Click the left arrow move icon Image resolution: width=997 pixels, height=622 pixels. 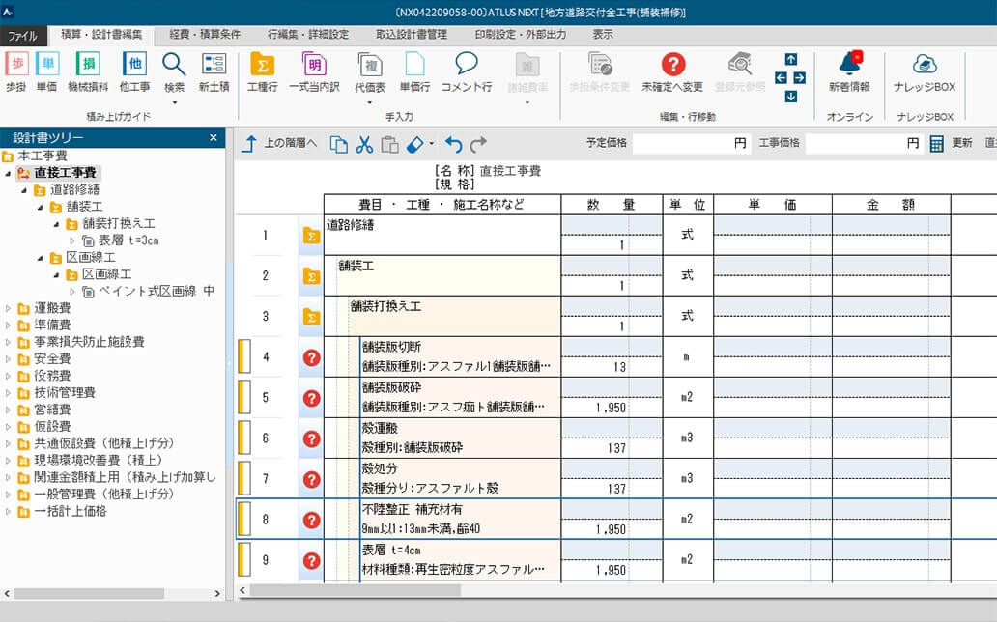(x=781, y=78)
